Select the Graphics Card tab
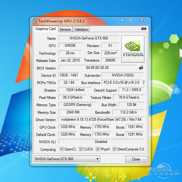 click(45, 29)
